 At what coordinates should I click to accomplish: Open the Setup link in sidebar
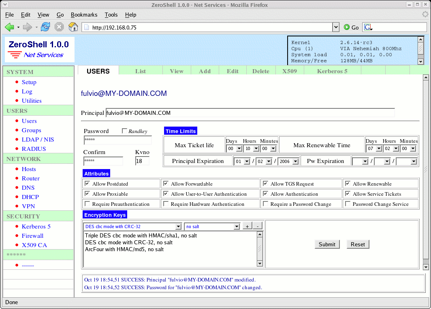click(x=29, y=82)
